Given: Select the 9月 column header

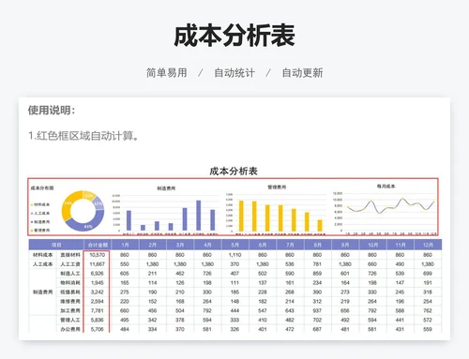Looking at the screenshot, I should (345, 245).
